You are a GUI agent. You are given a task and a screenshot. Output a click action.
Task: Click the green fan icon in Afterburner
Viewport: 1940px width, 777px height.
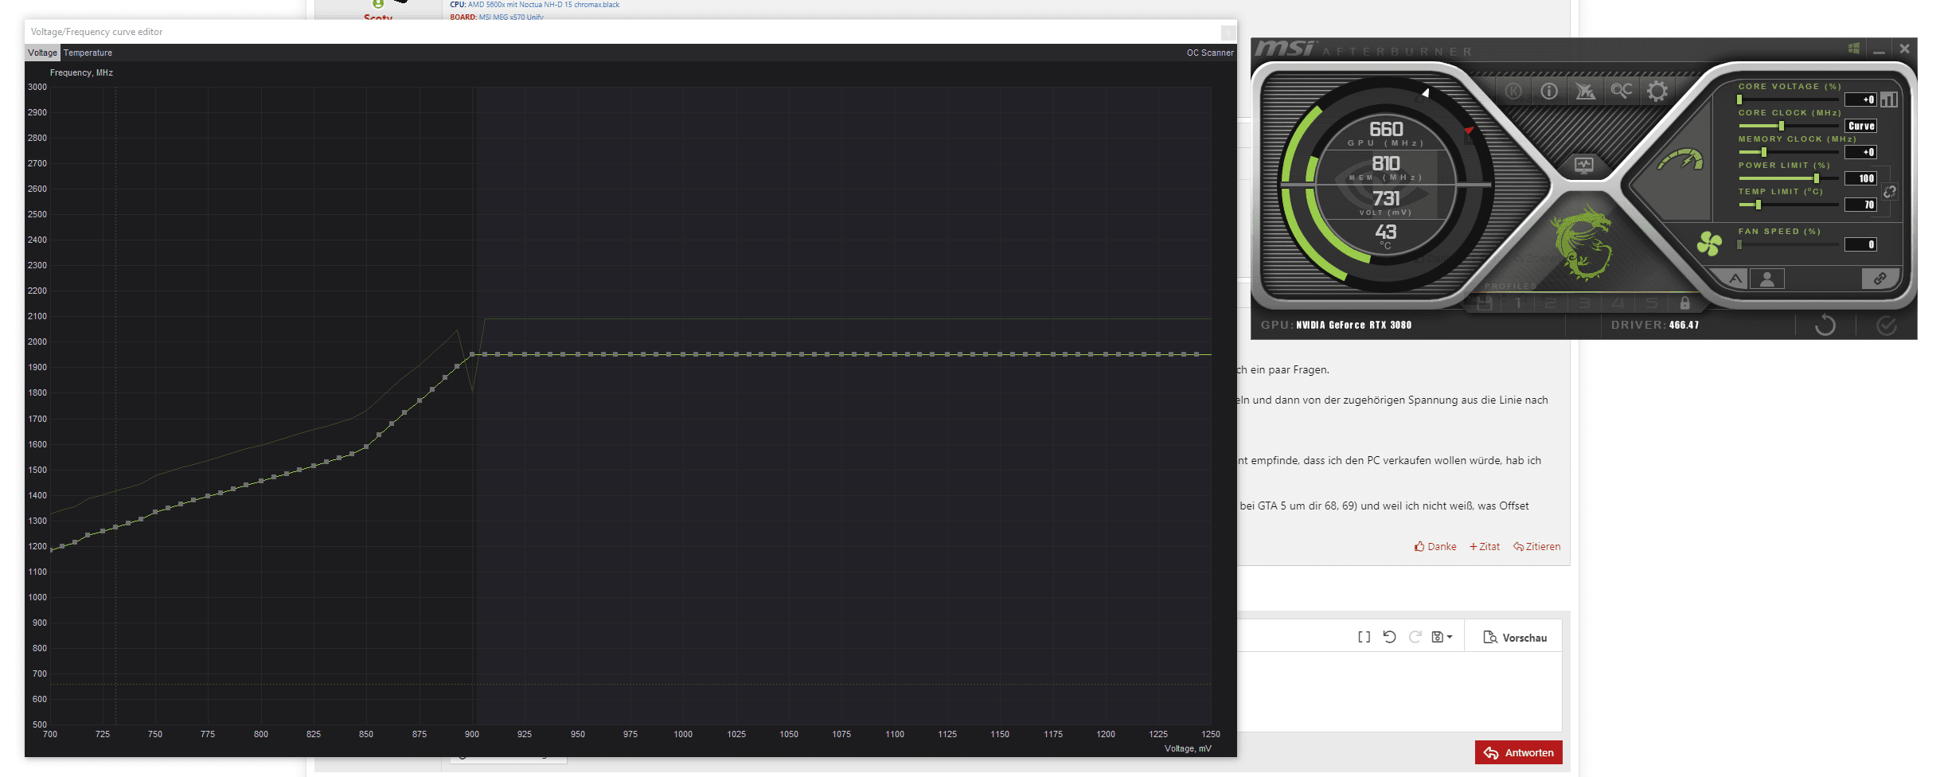point(1709,243)
